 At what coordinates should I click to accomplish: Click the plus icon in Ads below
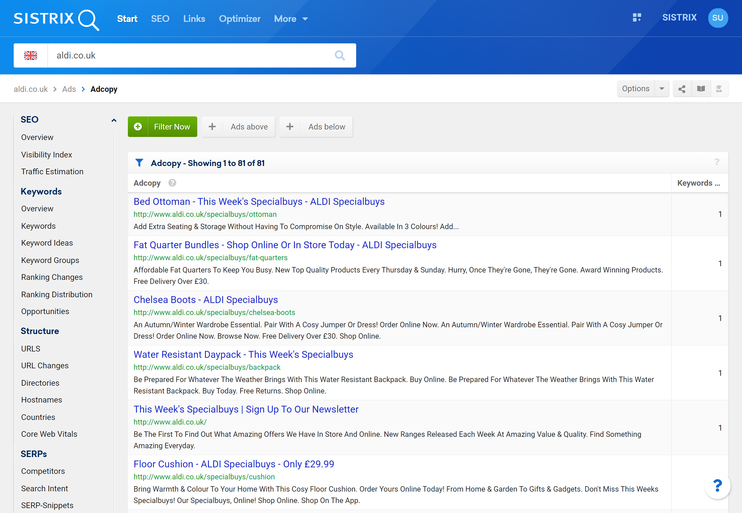[x=290, y=127]
